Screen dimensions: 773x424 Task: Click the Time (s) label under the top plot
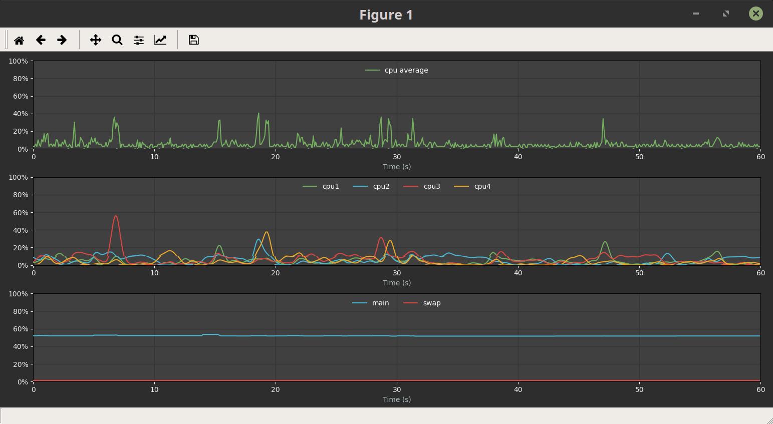click(x=396, y=166)
